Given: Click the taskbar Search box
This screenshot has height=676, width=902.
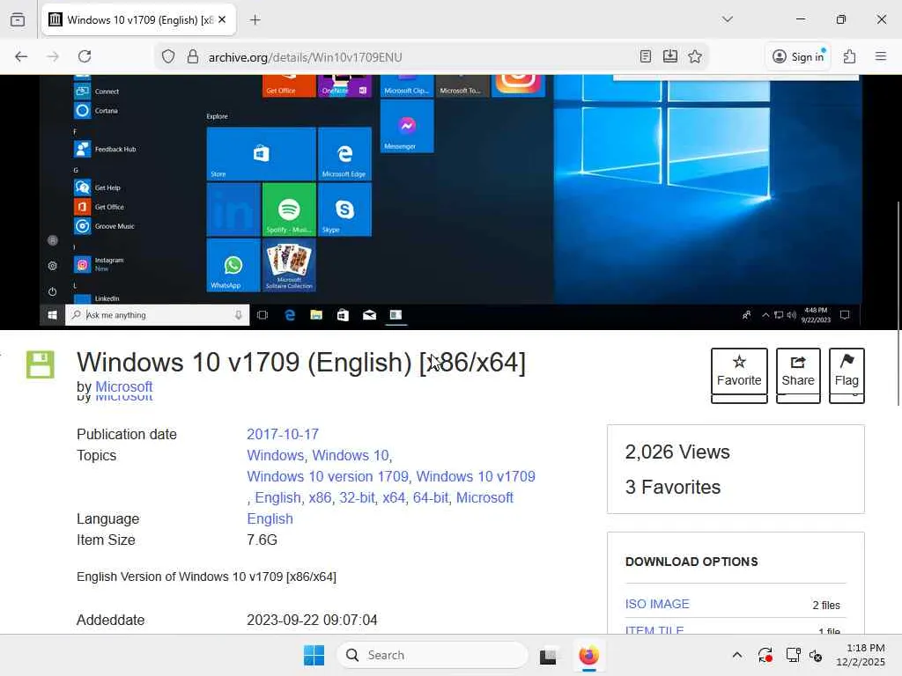Looking at the screenshot, I should click(x=433, y=655).
